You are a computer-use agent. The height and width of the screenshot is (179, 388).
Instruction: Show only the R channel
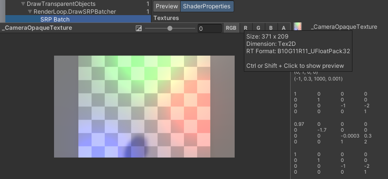tap(245, 28)
